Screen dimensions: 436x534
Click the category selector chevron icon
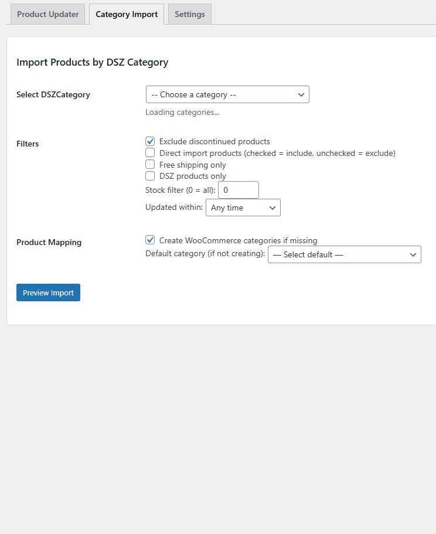pyautogui.click(x=301, y=94)
